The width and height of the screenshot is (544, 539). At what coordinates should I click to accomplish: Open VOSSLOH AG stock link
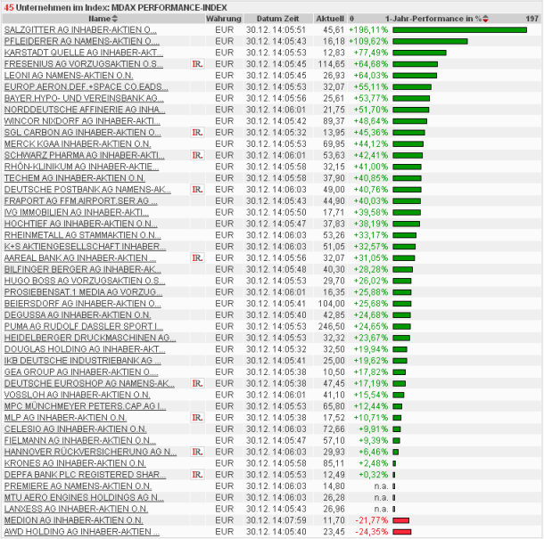77,395
